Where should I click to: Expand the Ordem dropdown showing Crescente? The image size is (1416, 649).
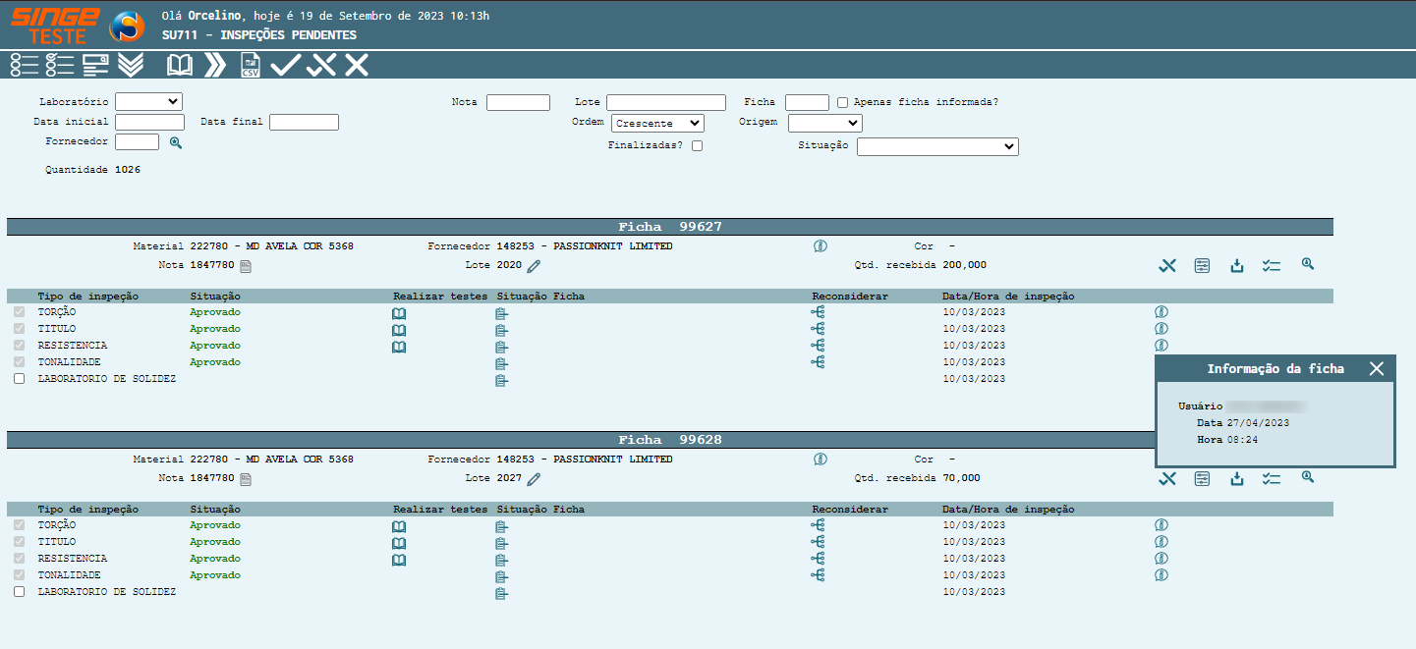click(657, 123)
